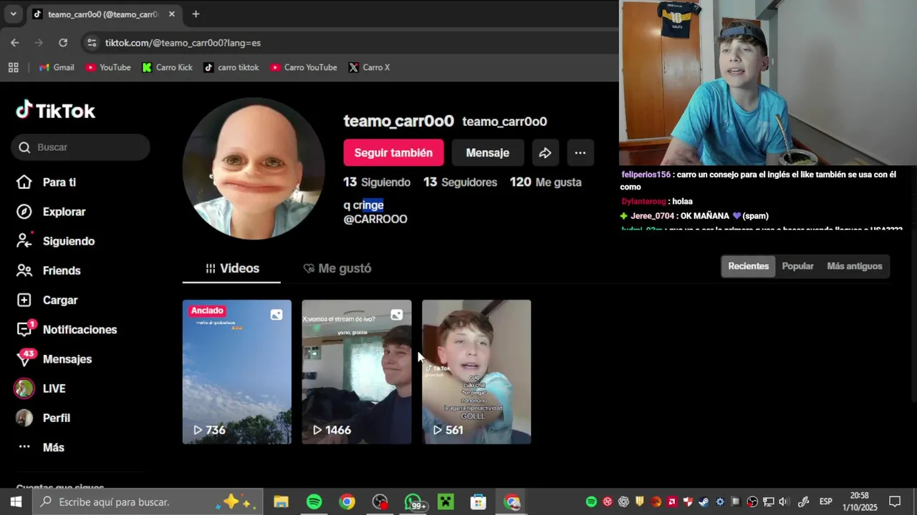Open the carro tiktok bookmark
This screenshot has height=515, width=917.
(231, 67)
